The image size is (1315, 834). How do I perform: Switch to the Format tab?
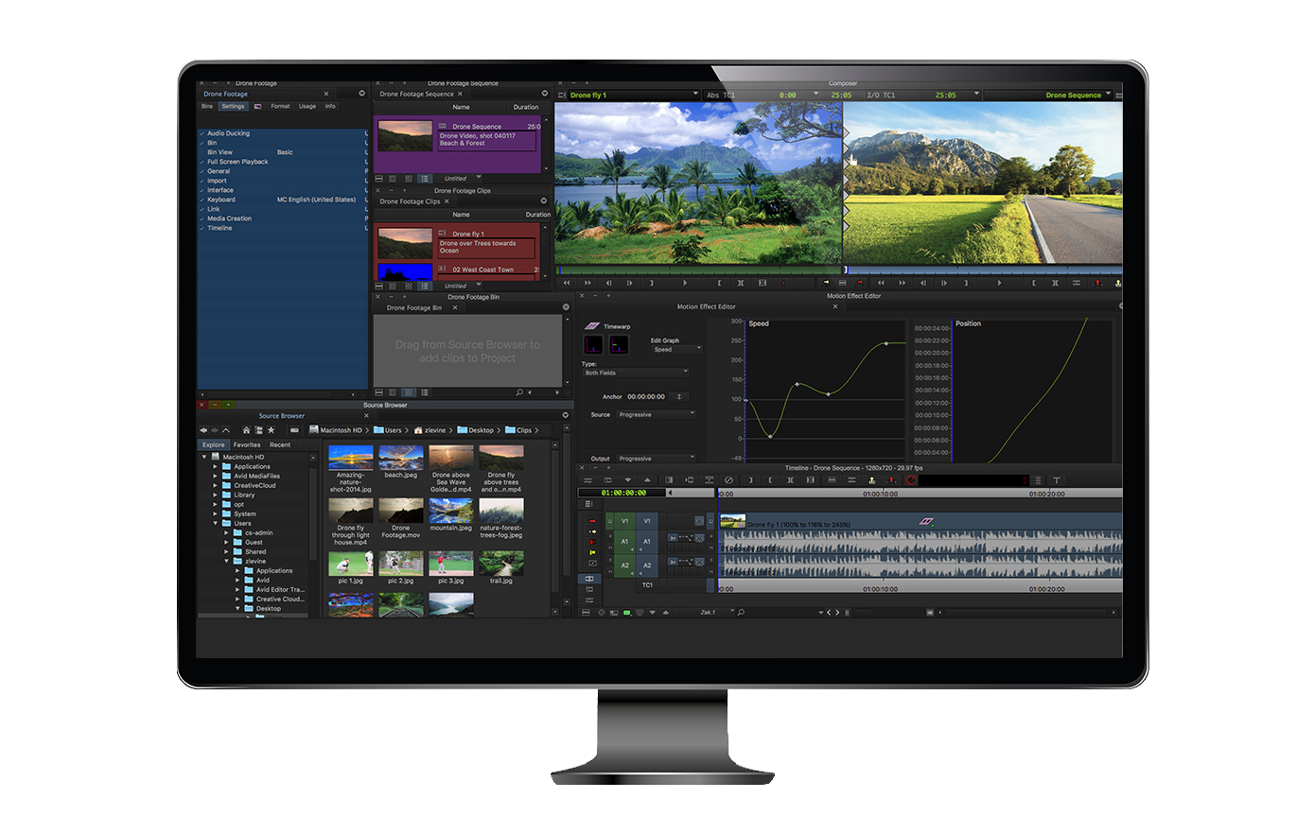tap(280, 106)
